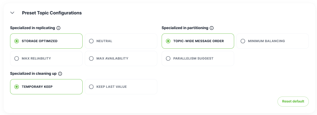The width and height of the screenshot is (317, 115).
Task: Open info icon beside Specialized in cleaning up
Action: [60, 74]
